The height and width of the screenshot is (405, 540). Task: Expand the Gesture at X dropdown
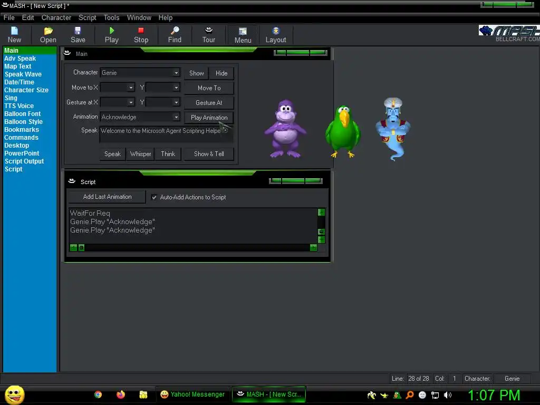point(131,102)
